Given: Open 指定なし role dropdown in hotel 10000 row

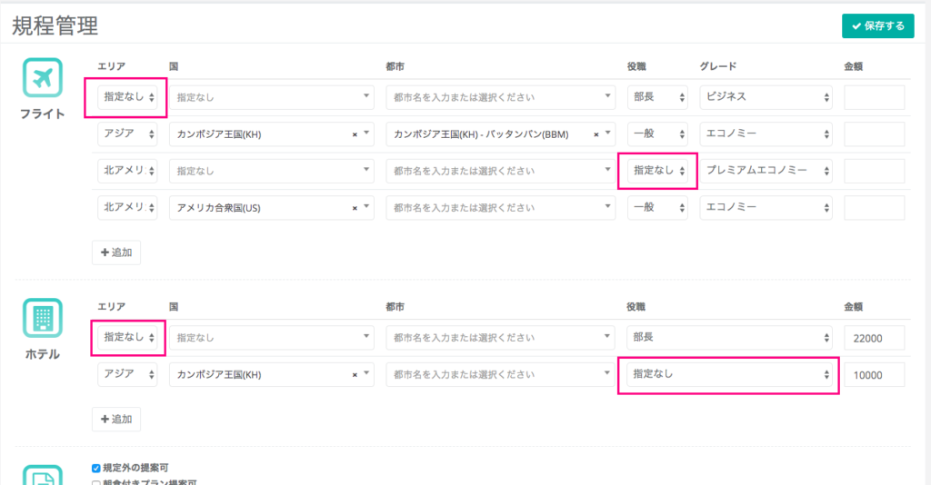Looking at the screenshot, I should click(x=729, y=374).
